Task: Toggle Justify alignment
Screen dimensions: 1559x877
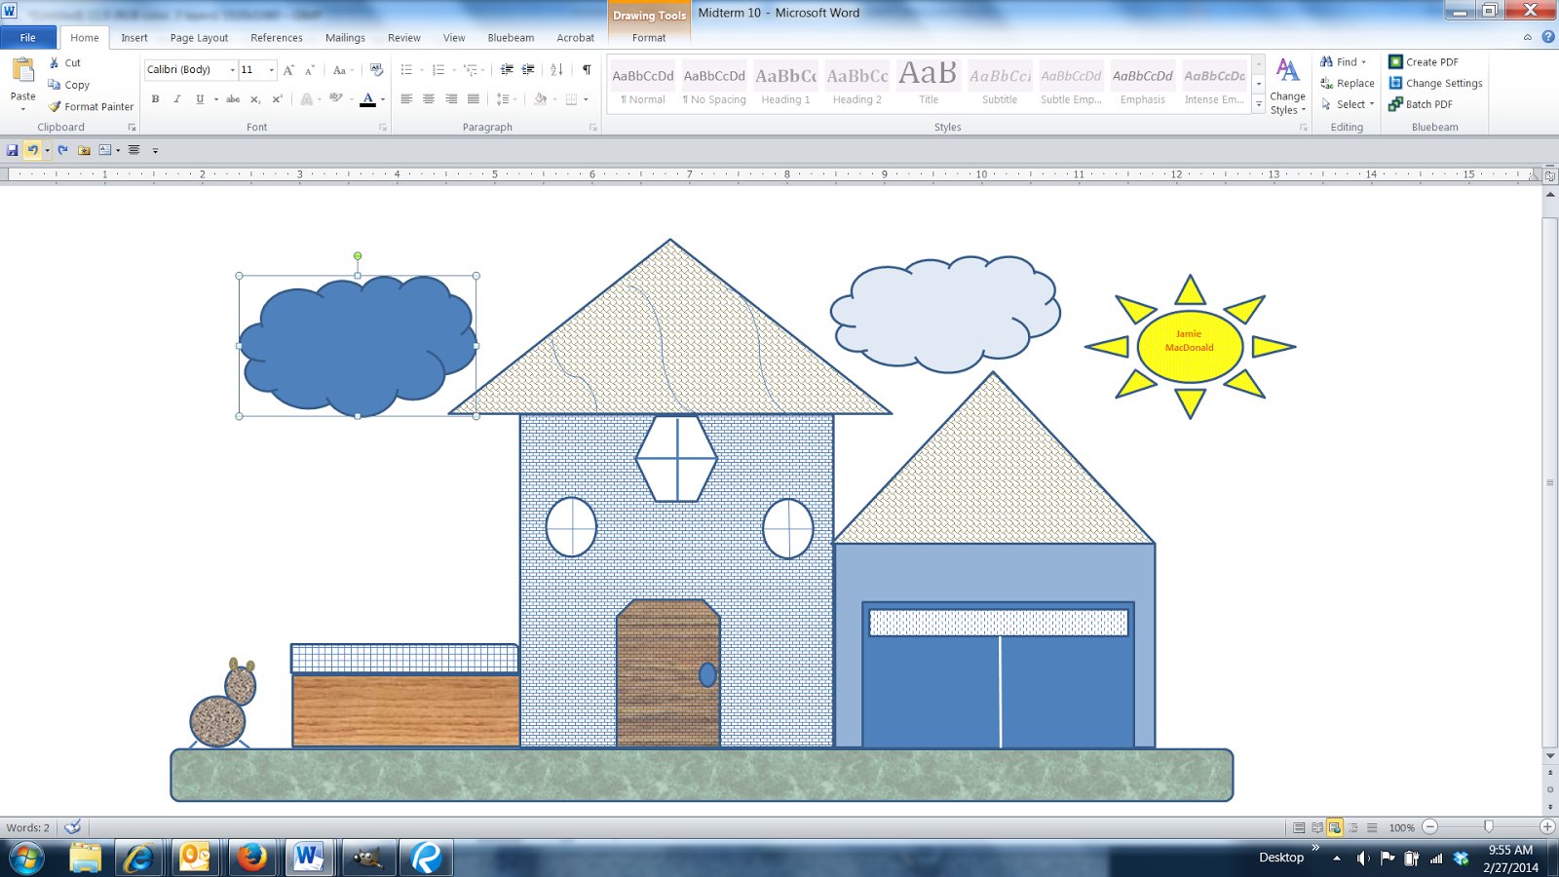Action: [x=474, y=99]
